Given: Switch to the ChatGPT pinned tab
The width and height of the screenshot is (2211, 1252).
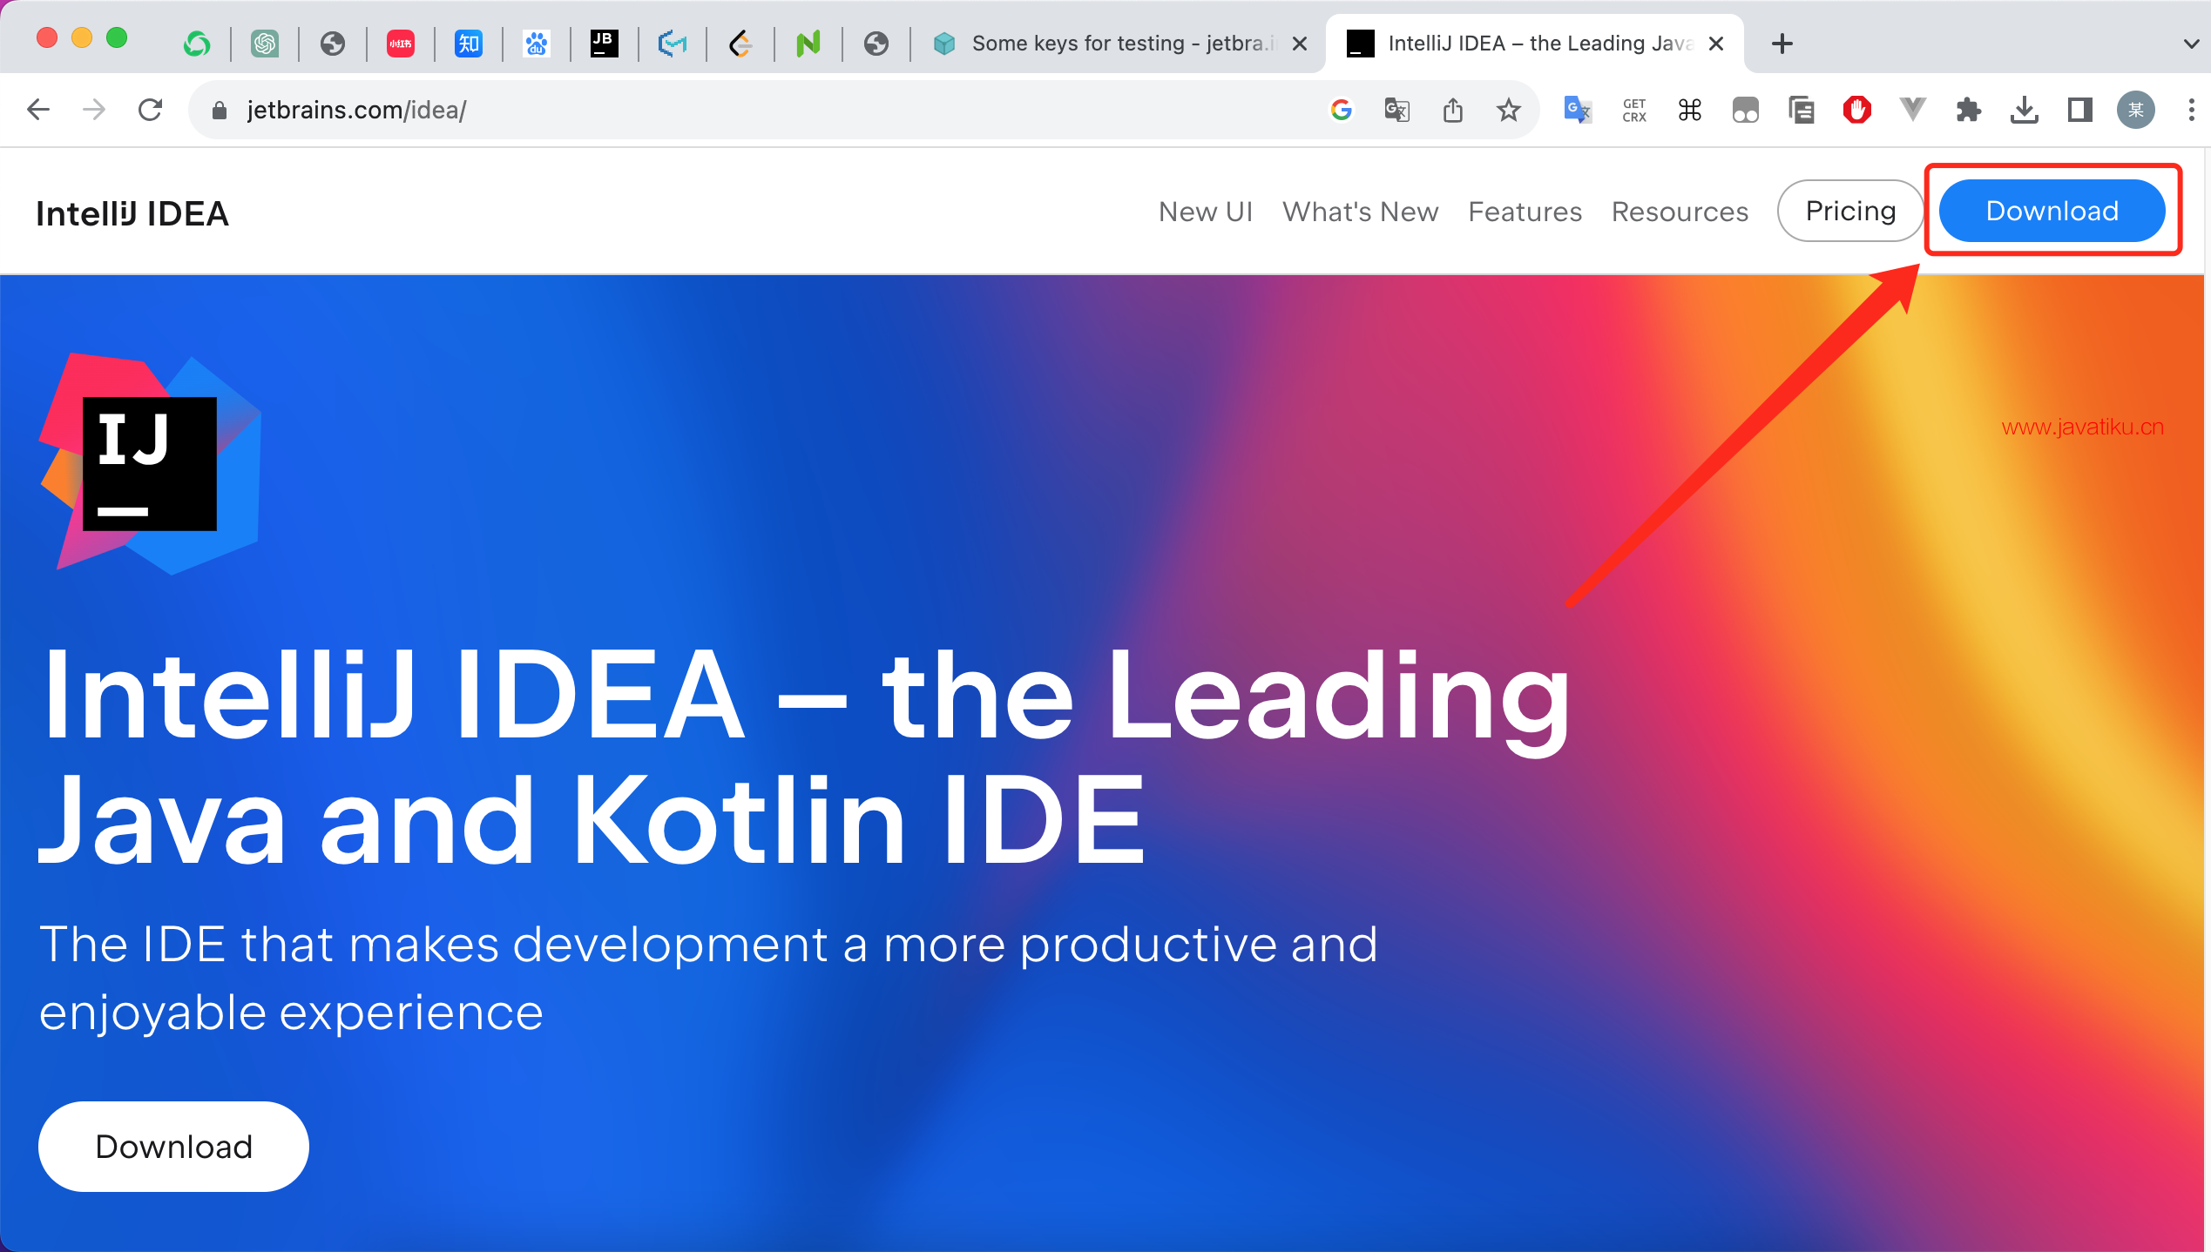Looking at the screenshot, I should 265,43.
